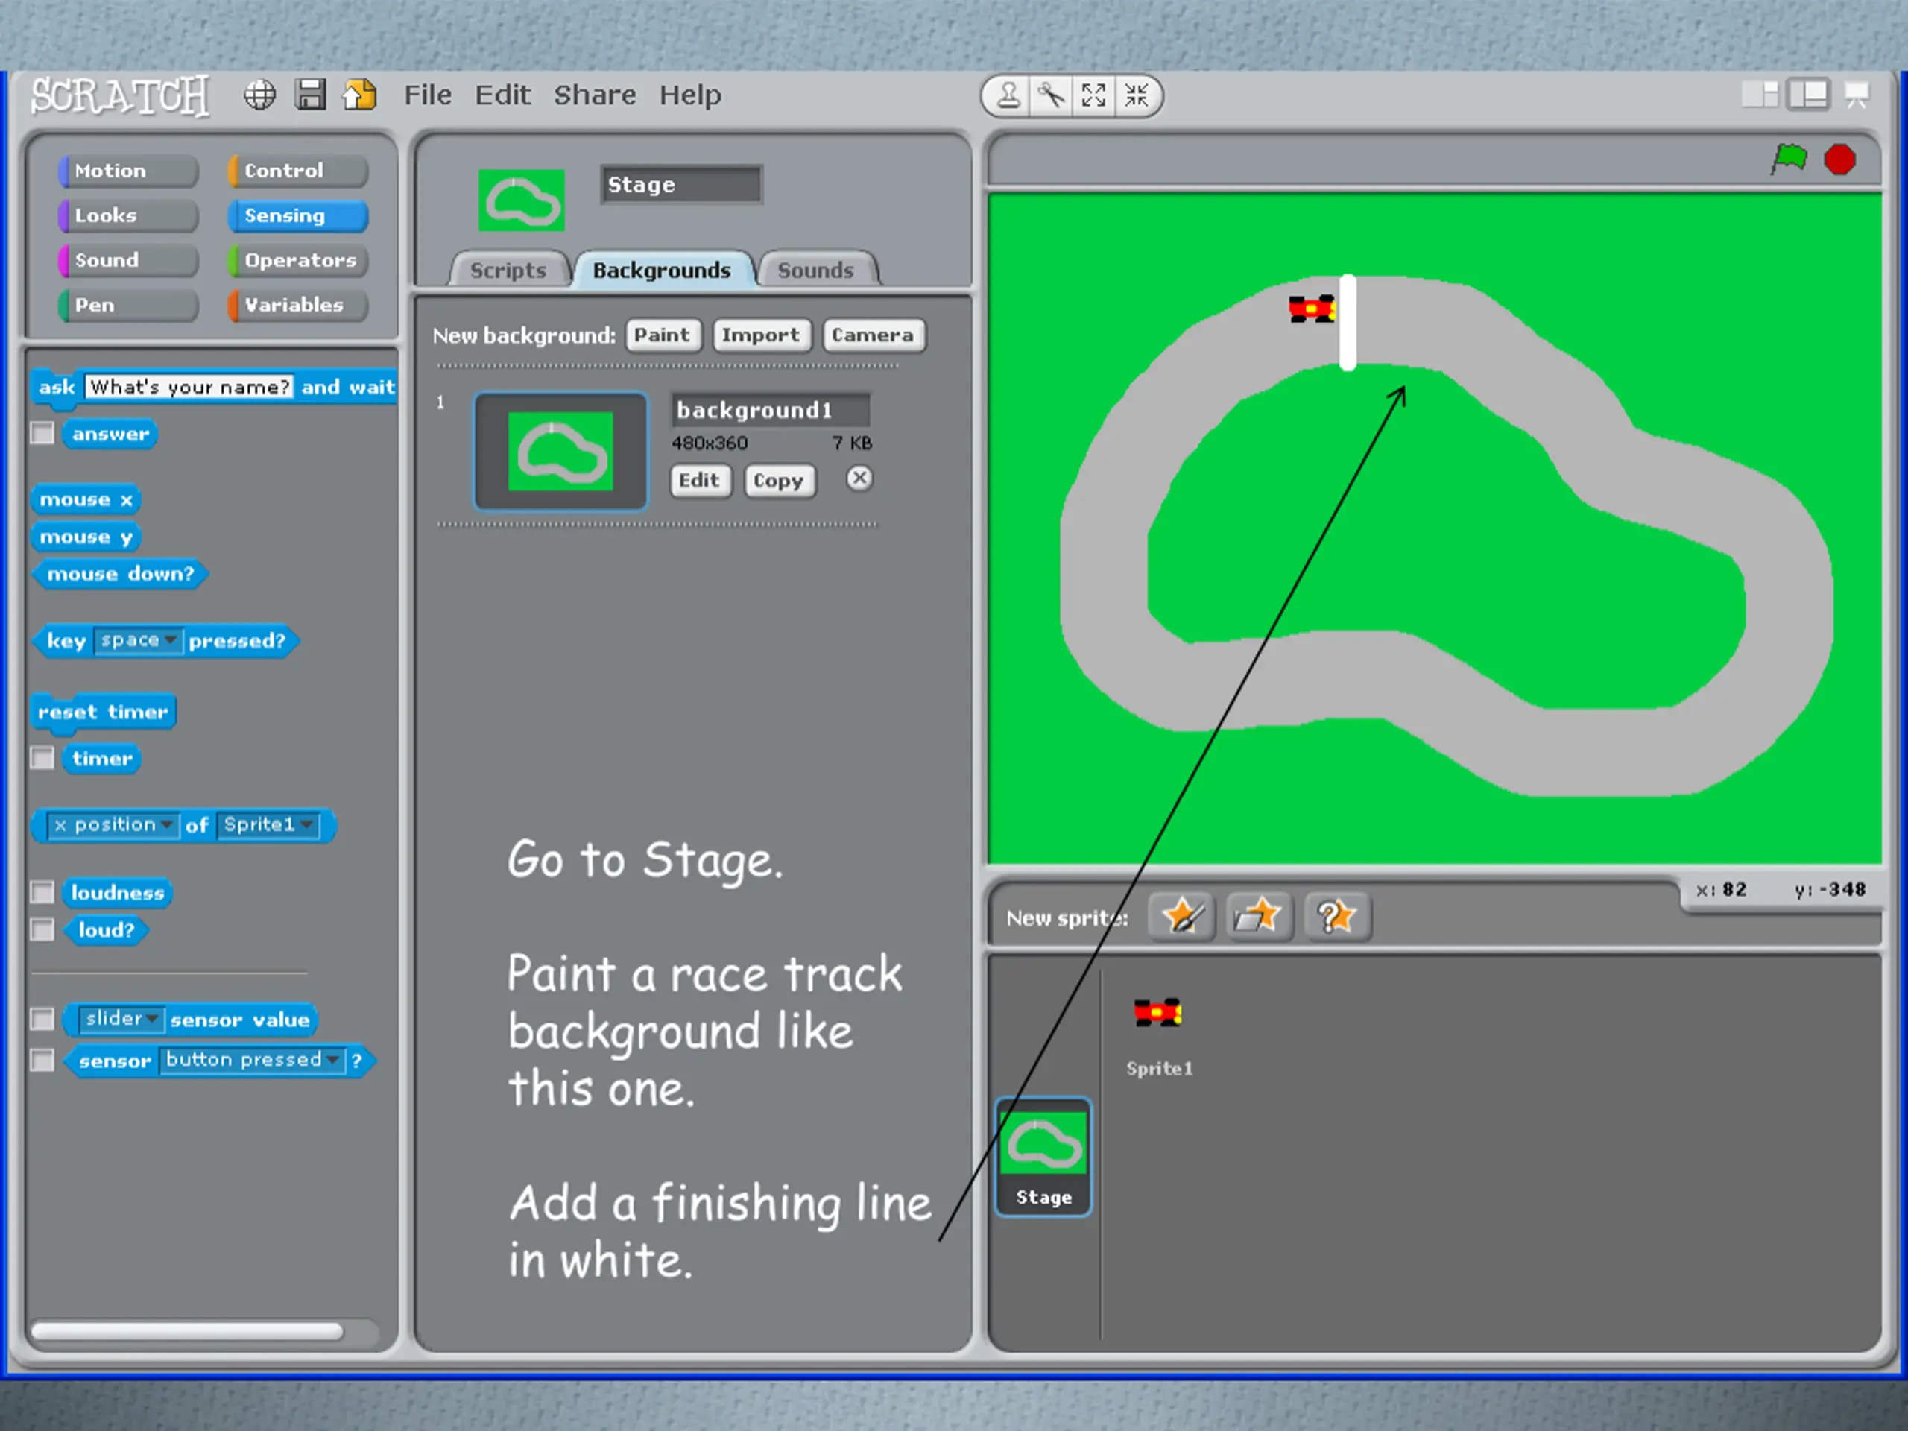Toggle the loud? checkbox

click(x=42, y=930)
